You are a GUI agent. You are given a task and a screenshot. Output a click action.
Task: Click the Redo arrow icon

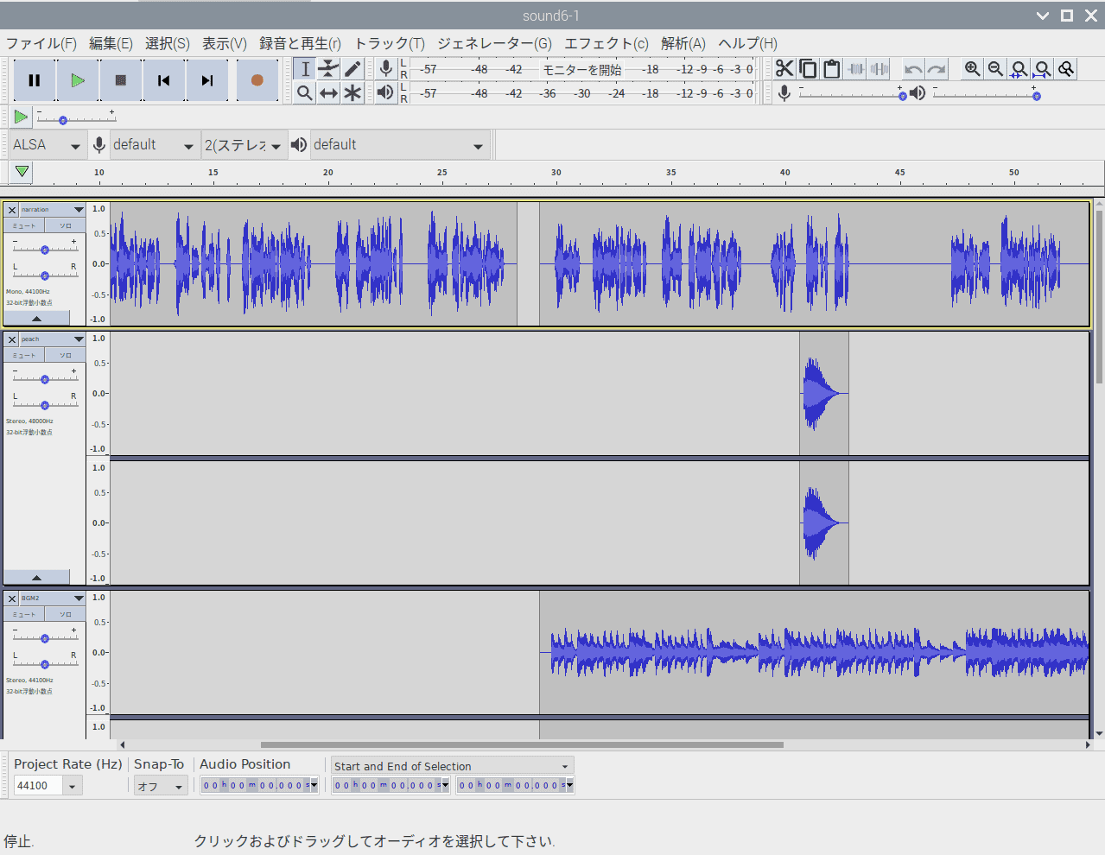pyautogui.click(x=937, y=69)
